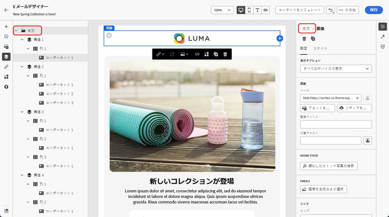Viewport: 389px width, 217px height.
Task: Click the メディアを... button
Action: pos(354,108)
